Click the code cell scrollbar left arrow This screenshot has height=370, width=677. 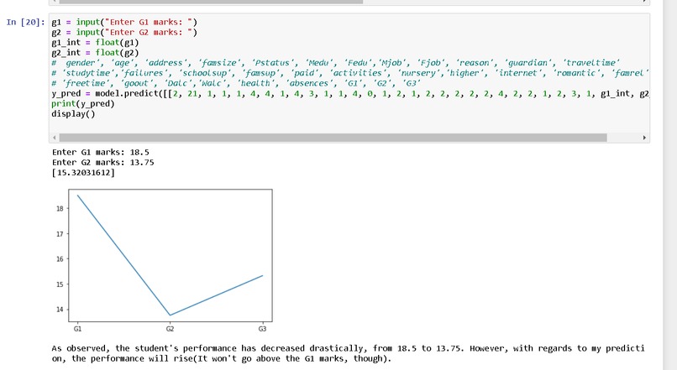[x=55, y=138]
